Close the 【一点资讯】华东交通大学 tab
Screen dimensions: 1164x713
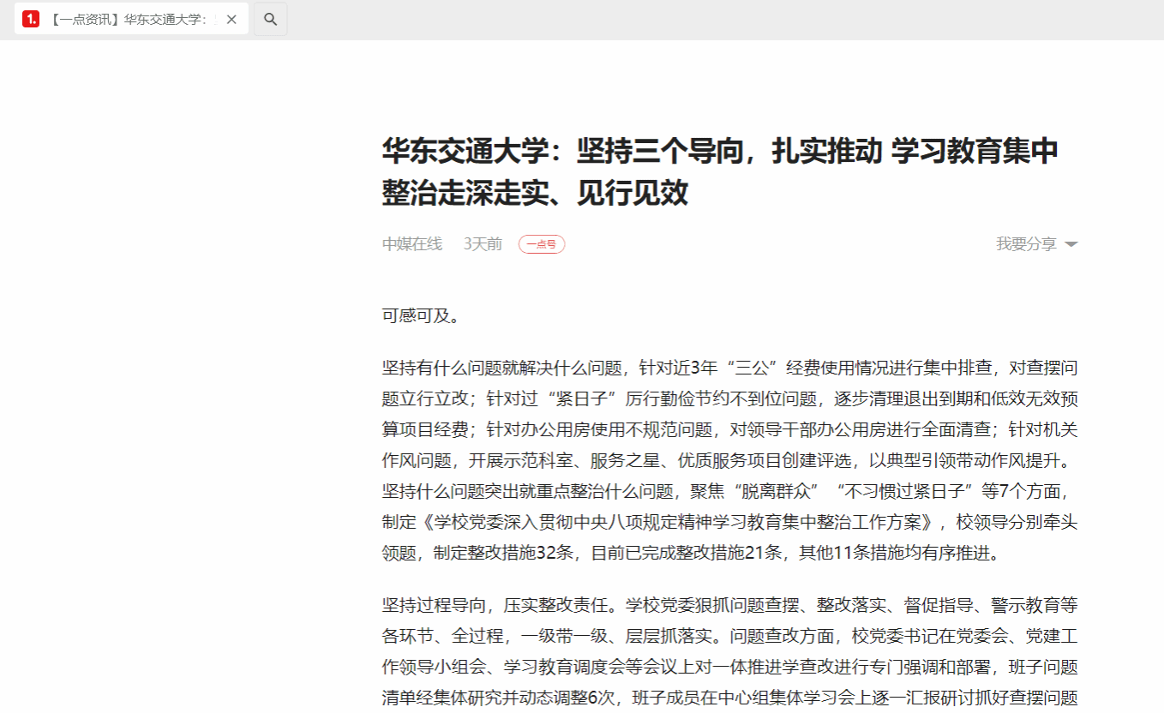(x=231, y=19)
